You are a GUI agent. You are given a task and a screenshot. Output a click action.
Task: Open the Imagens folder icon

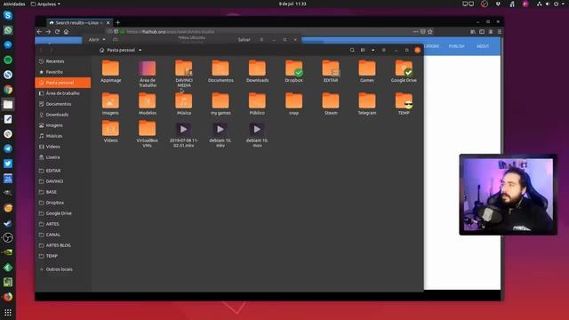(x=110, y=100)
